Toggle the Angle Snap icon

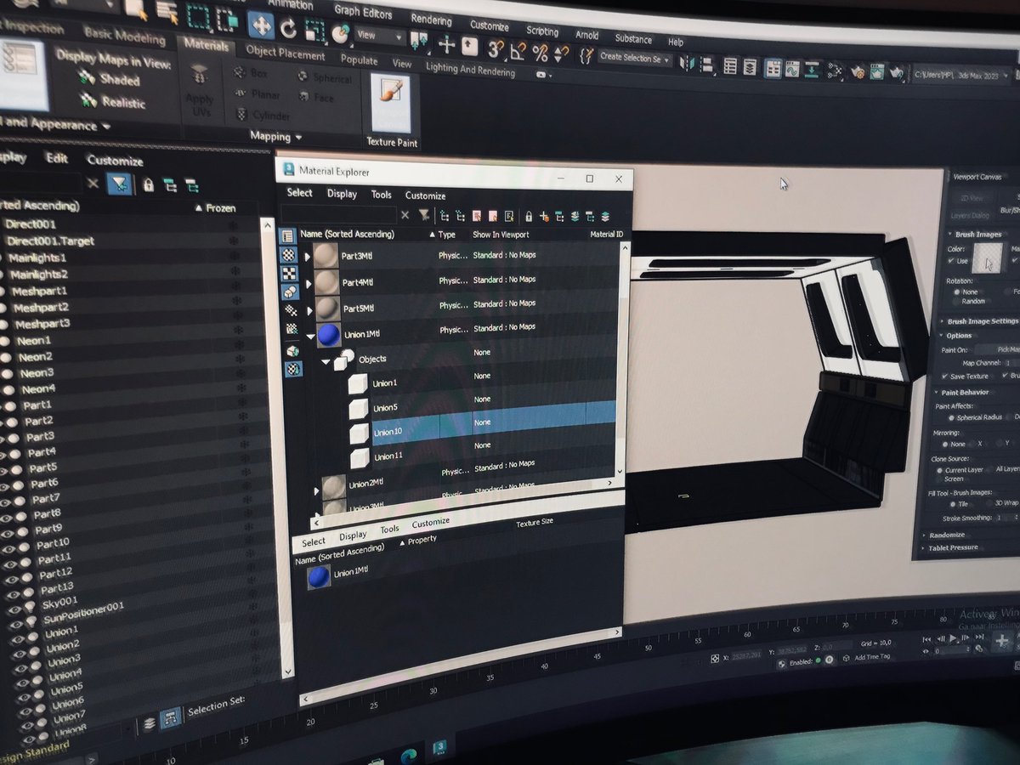518,52
